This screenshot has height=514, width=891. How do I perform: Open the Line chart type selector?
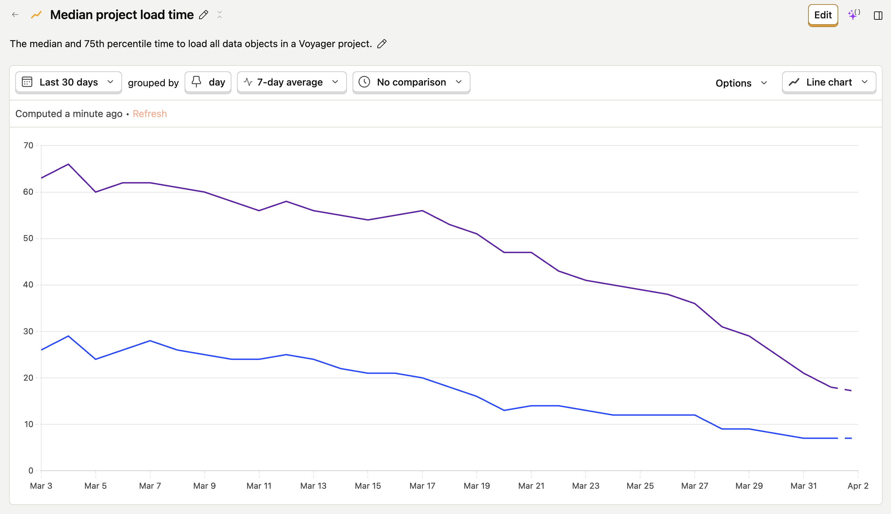pyautogui.click(x=829, y=82)
